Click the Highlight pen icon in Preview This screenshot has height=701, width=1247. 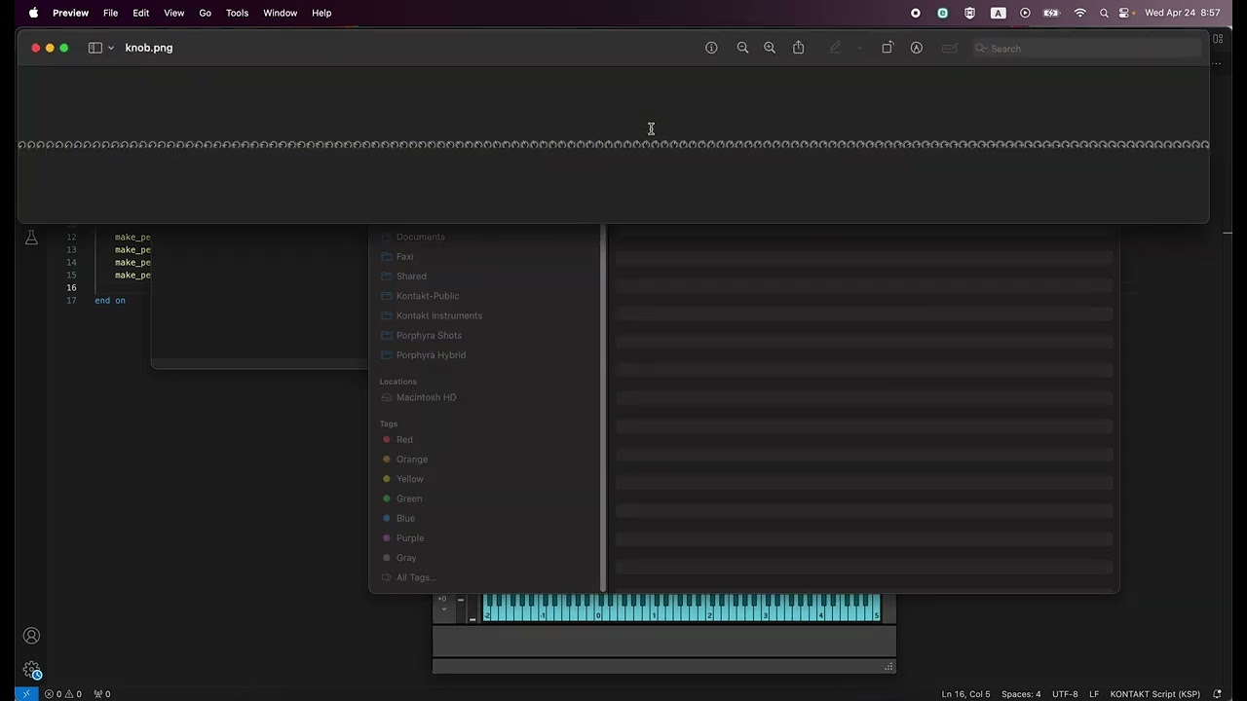coord(835,48)
